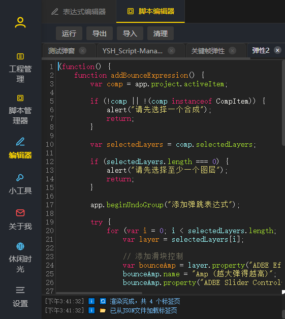Image resolution: width=285 pixels, height=319 pixels.
Task: Click the 导出 button
Action: pyautogui.click(x=100, y=34)
